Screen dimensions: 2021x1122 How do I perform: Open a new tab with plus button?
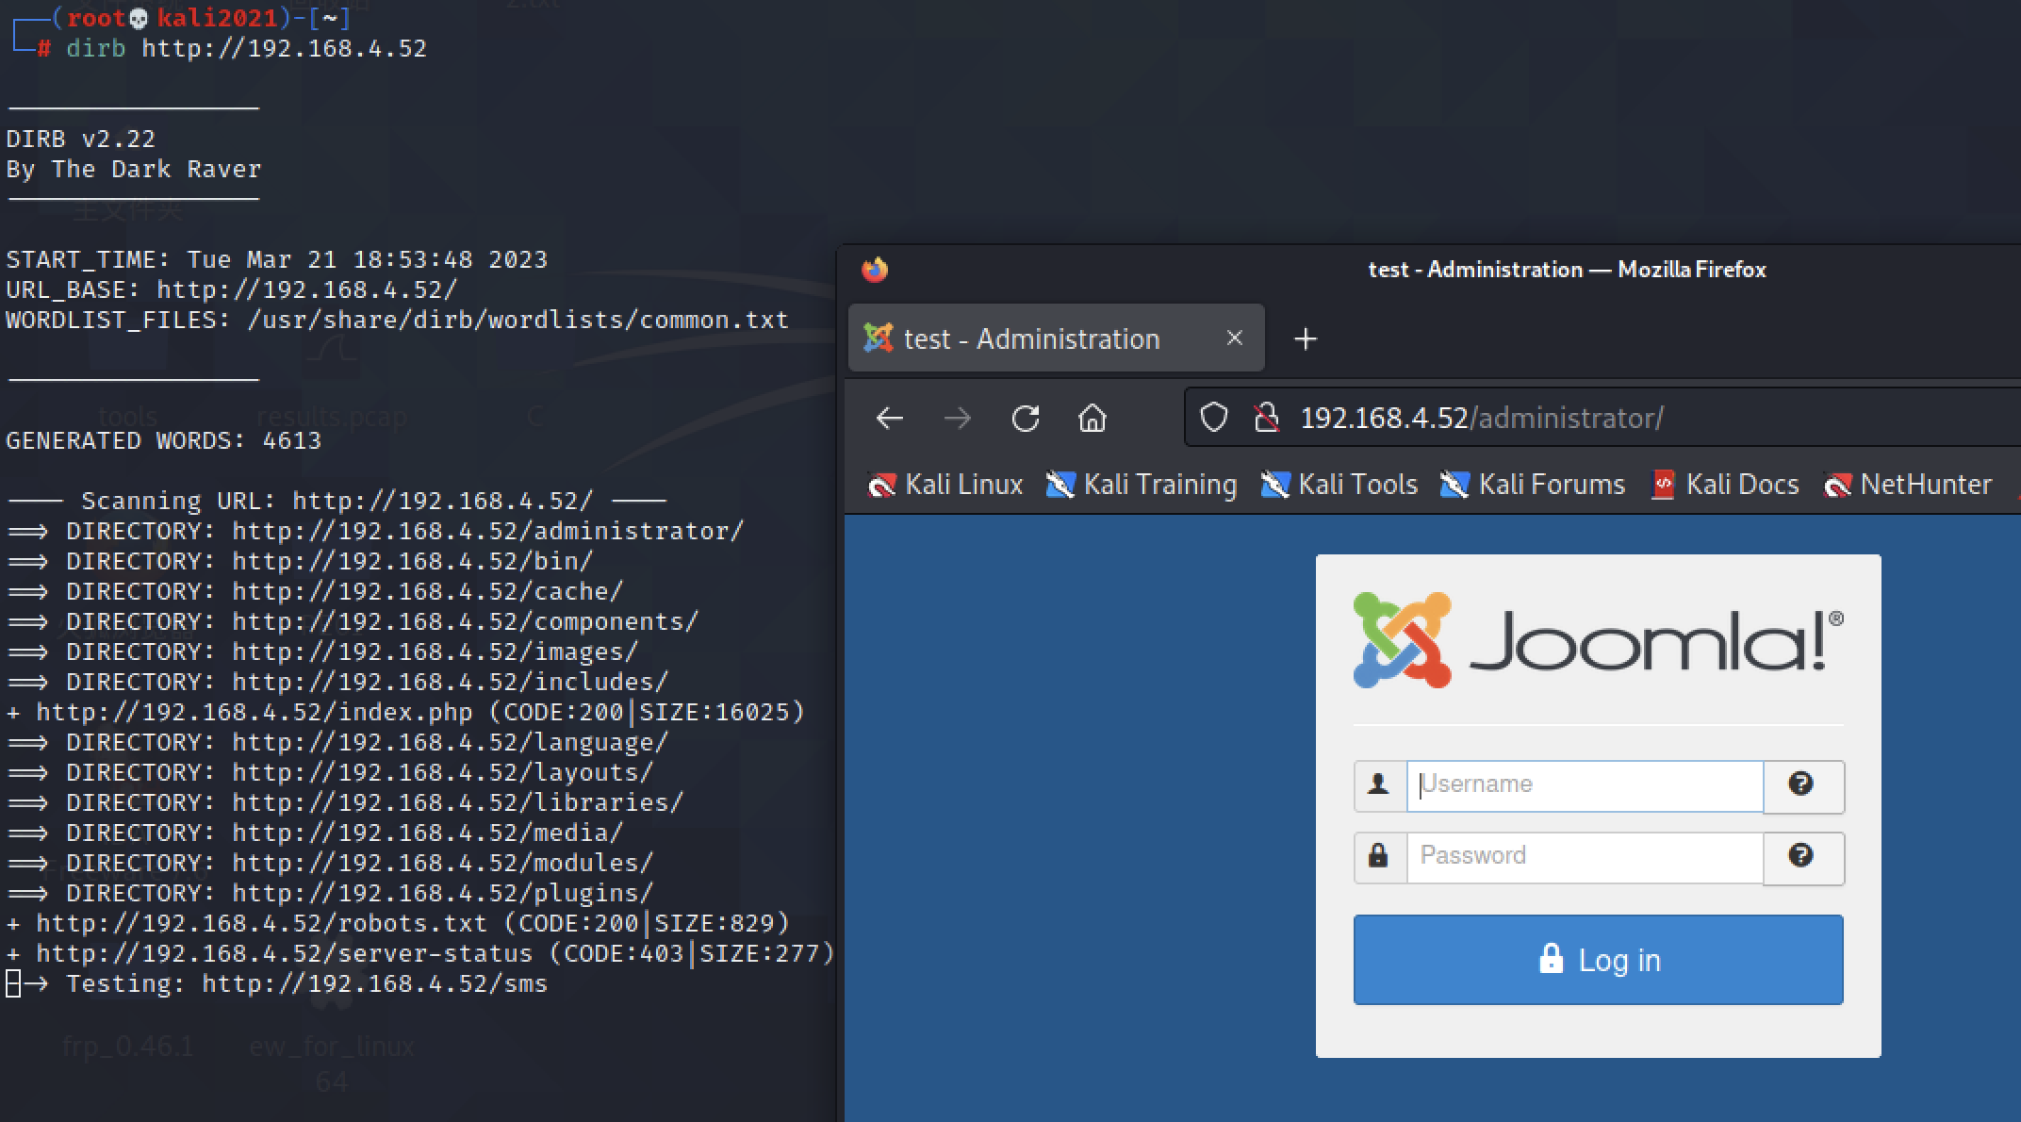pyautogui.click(x=1305, y=338)
